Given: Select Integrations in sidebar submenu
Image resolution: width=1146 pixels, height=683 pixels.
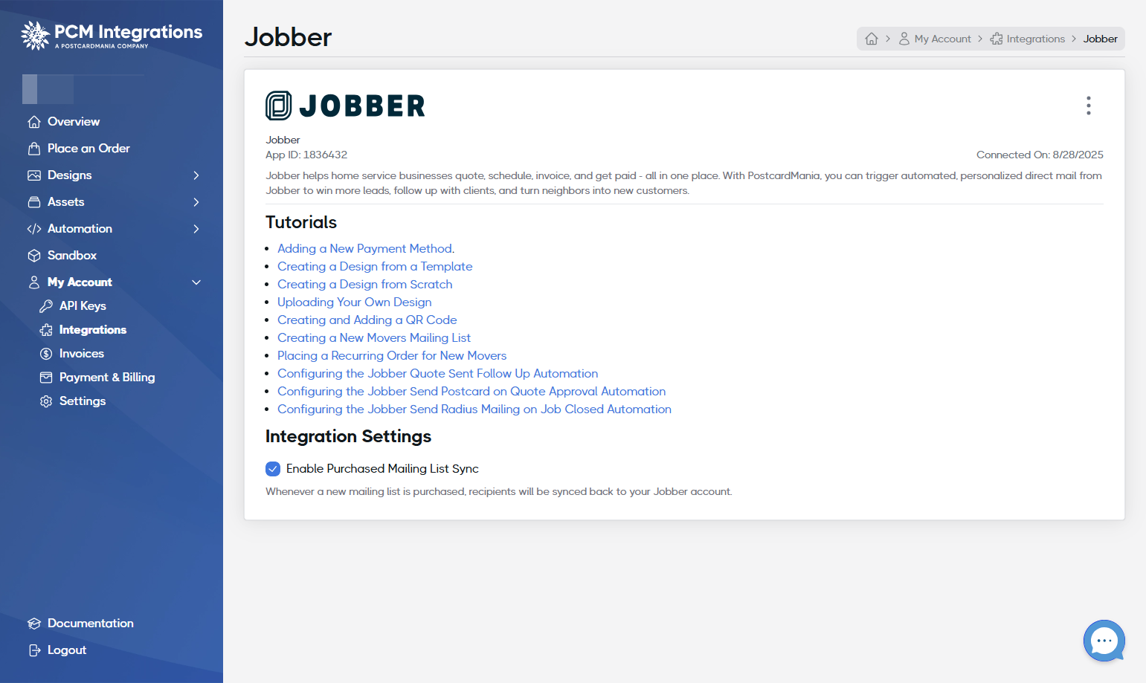Looking at the screenshot, I should 93,330.
